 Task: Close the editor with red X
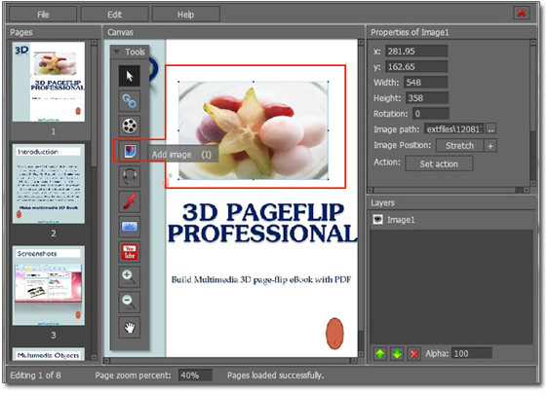pyautogui.click(x=522, y=13)
